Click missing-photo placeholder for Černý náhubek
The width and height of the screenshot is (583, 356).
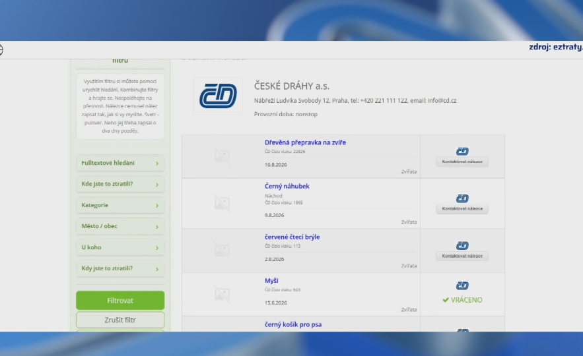(222, 203)
